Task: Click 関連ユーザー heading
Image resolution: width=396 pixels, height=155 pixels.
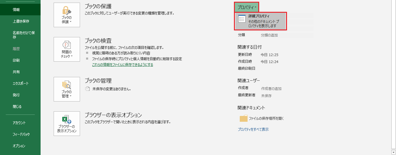Action: (249, 81)
